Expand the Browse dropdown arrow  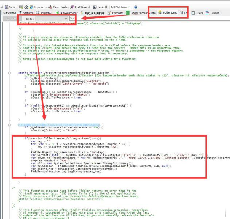[47, 7]
